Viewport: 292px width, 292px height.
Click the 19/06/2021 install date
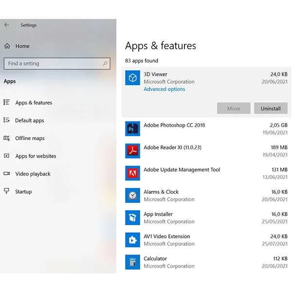(x=275, y=132)
